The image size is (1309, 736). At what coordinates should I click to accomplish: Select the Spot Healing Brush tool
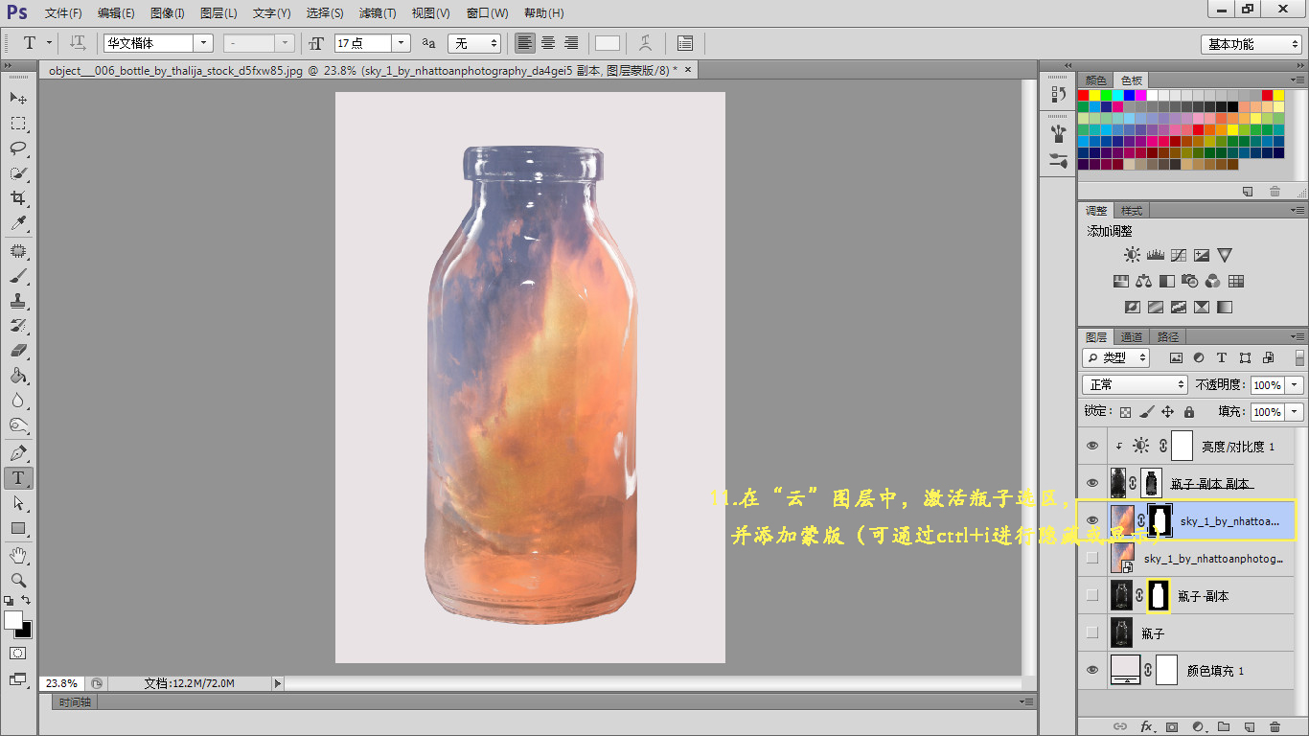point(18,251)
